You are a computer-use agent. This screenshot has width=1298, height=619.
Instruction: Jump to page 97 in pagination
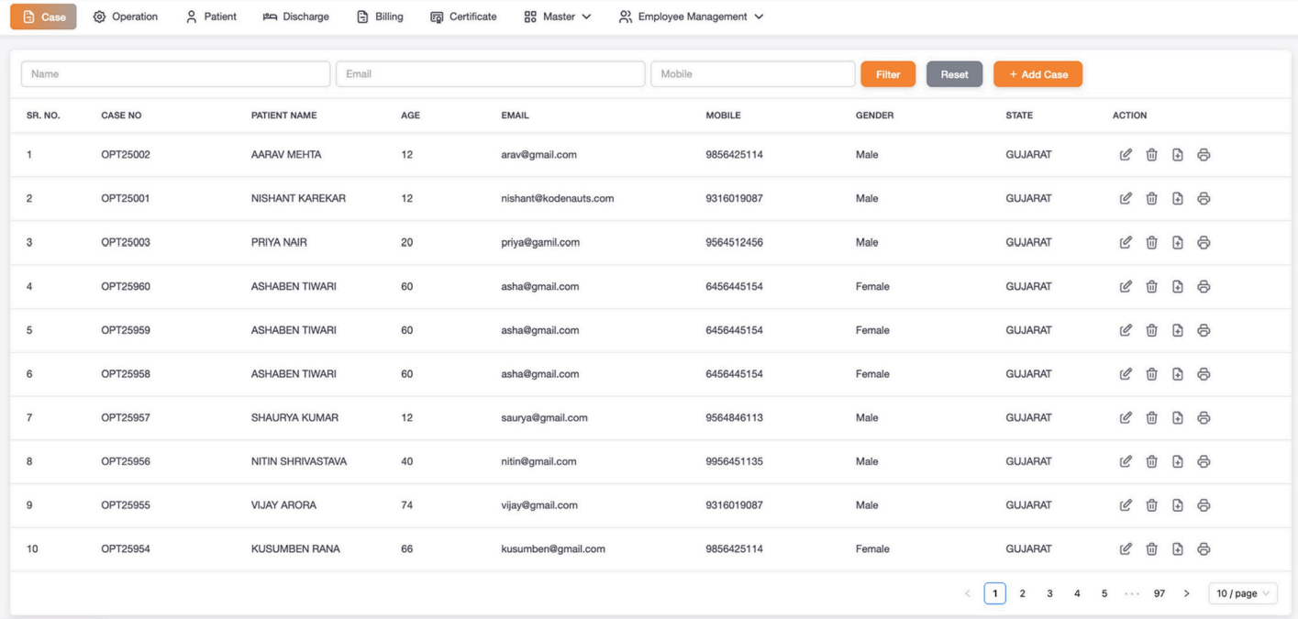[1159, 592]
